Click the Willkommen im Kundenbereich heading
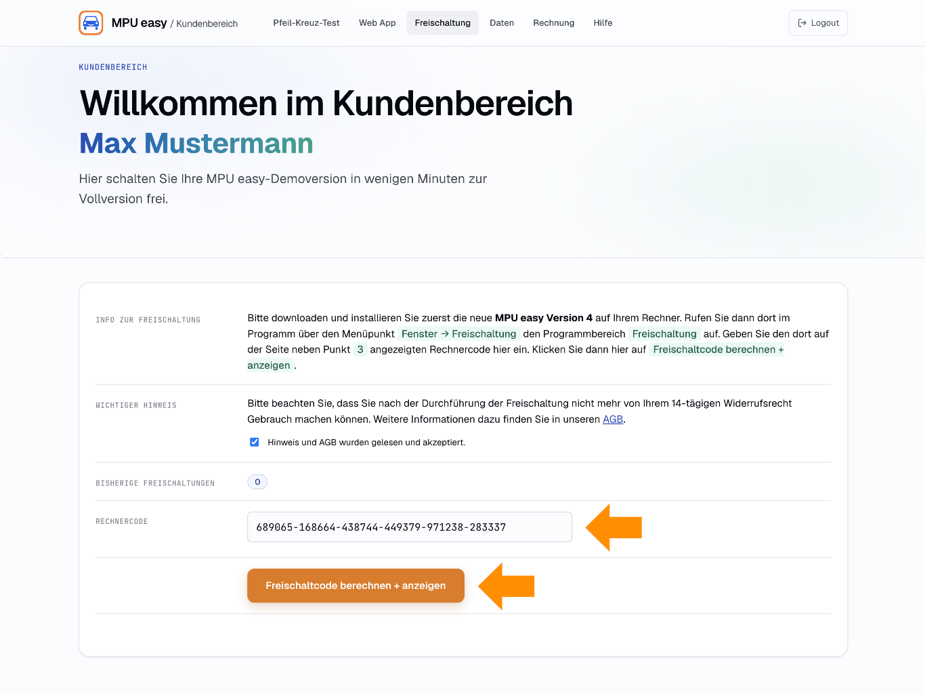This screenshot has width=925, height=694. (x=326, y=104)
